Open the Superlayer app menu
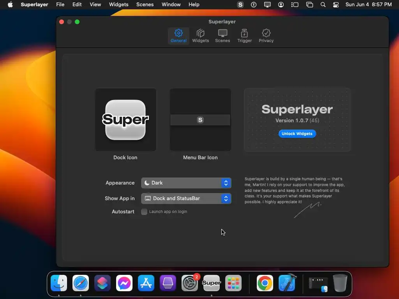The image size is (399, 299). 34,5
